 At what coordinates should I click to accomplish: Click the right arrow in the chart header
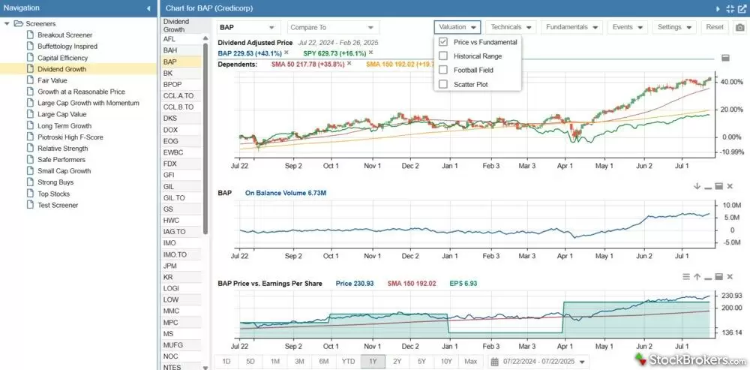click(718, 8)
